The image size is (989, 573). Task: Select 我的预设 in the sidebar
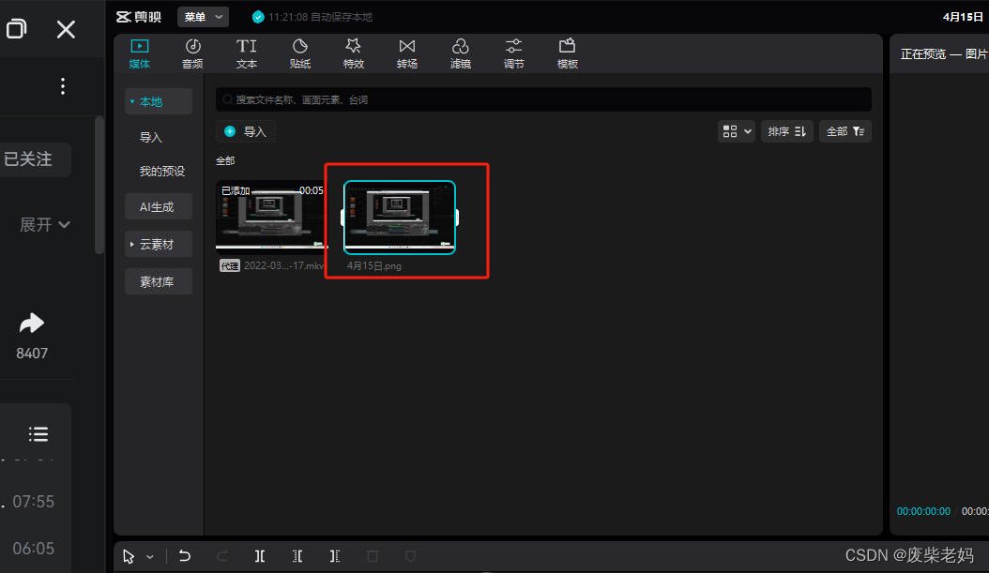162,171
